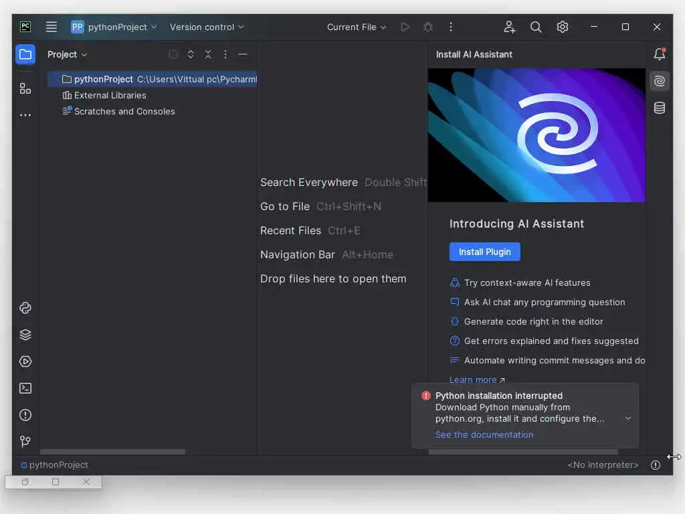
Task: Hide the Project panel
Action: [243, 55]
